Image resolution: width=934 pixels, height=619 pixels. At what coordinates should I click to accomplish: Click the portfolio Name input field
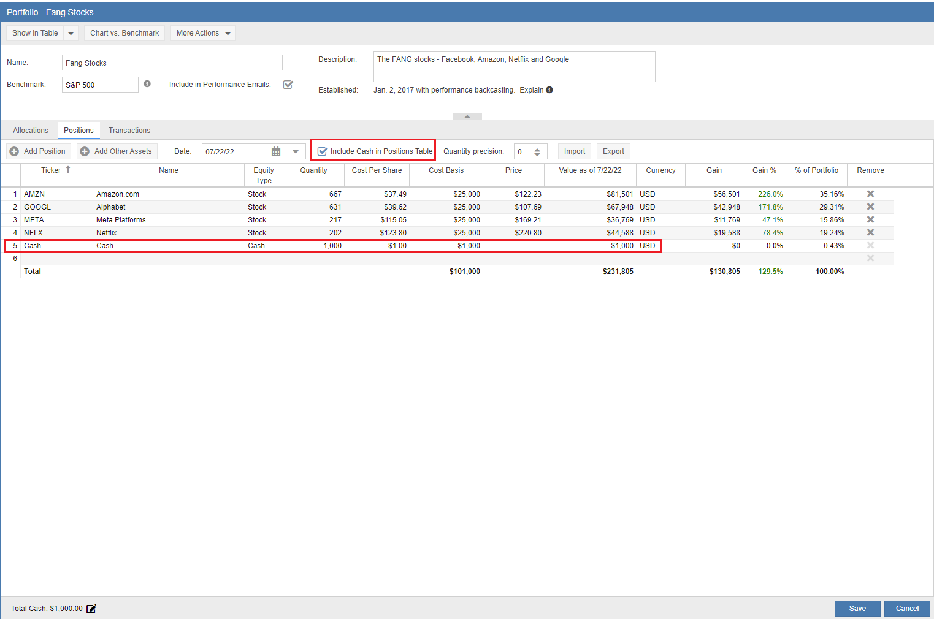click(x=172, y=63)
